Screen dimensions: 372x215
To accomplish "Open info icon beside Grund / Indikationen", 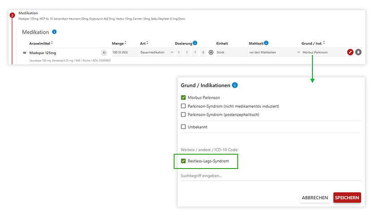I will [235, 85].
